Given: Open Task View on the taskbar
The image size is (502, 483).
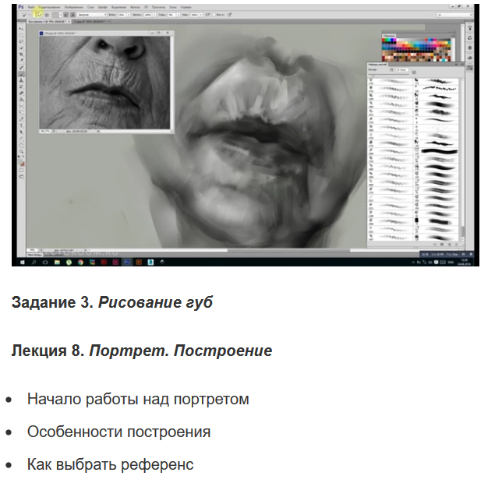Looking at the screenshot, I should (x=45, y=262).
